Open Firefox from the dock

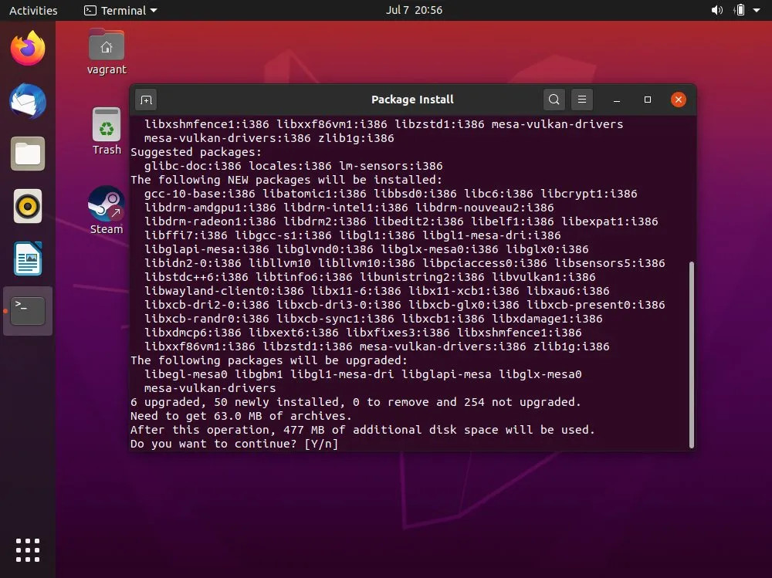click(x=28, y=48)
